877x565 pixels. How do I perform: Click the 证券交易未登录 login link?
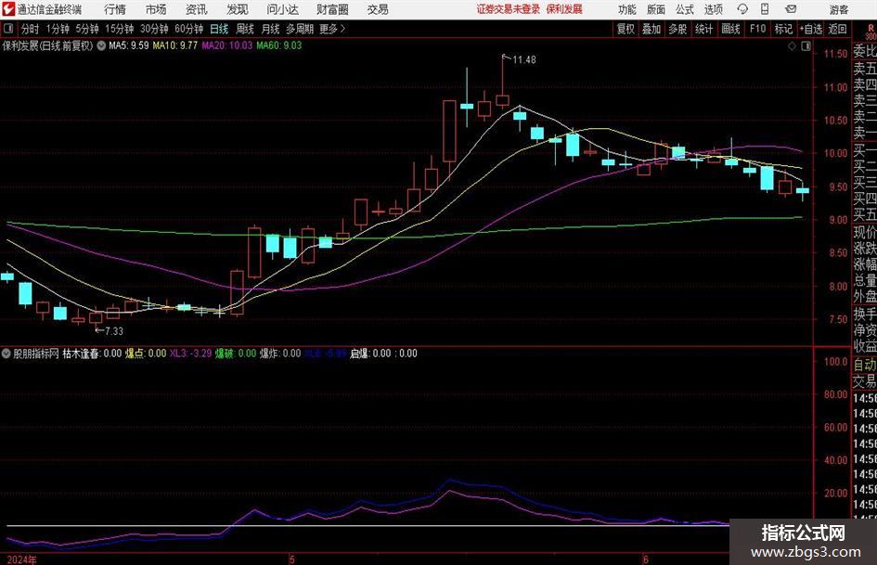point(509,9)
